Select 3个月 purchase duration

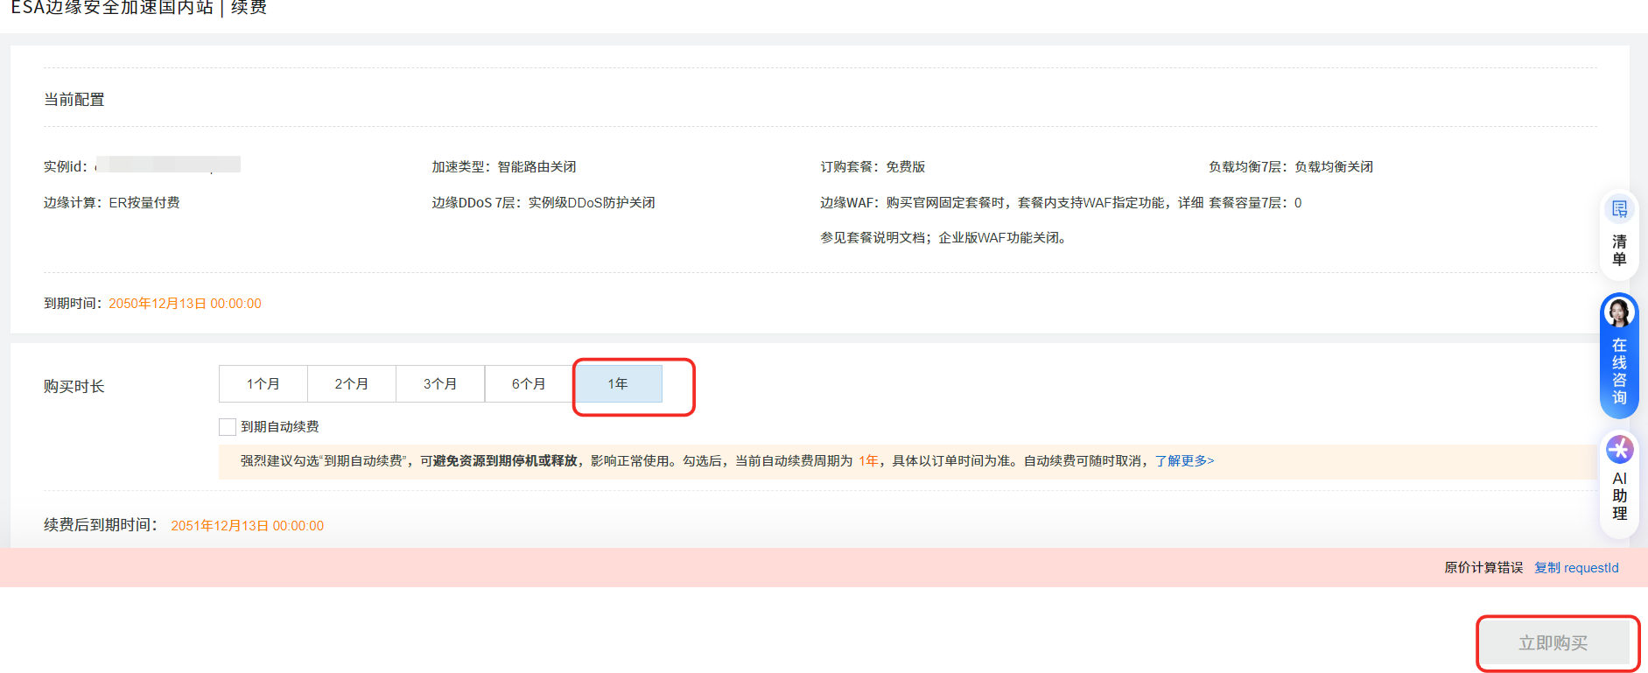click(x=440, y=383)
